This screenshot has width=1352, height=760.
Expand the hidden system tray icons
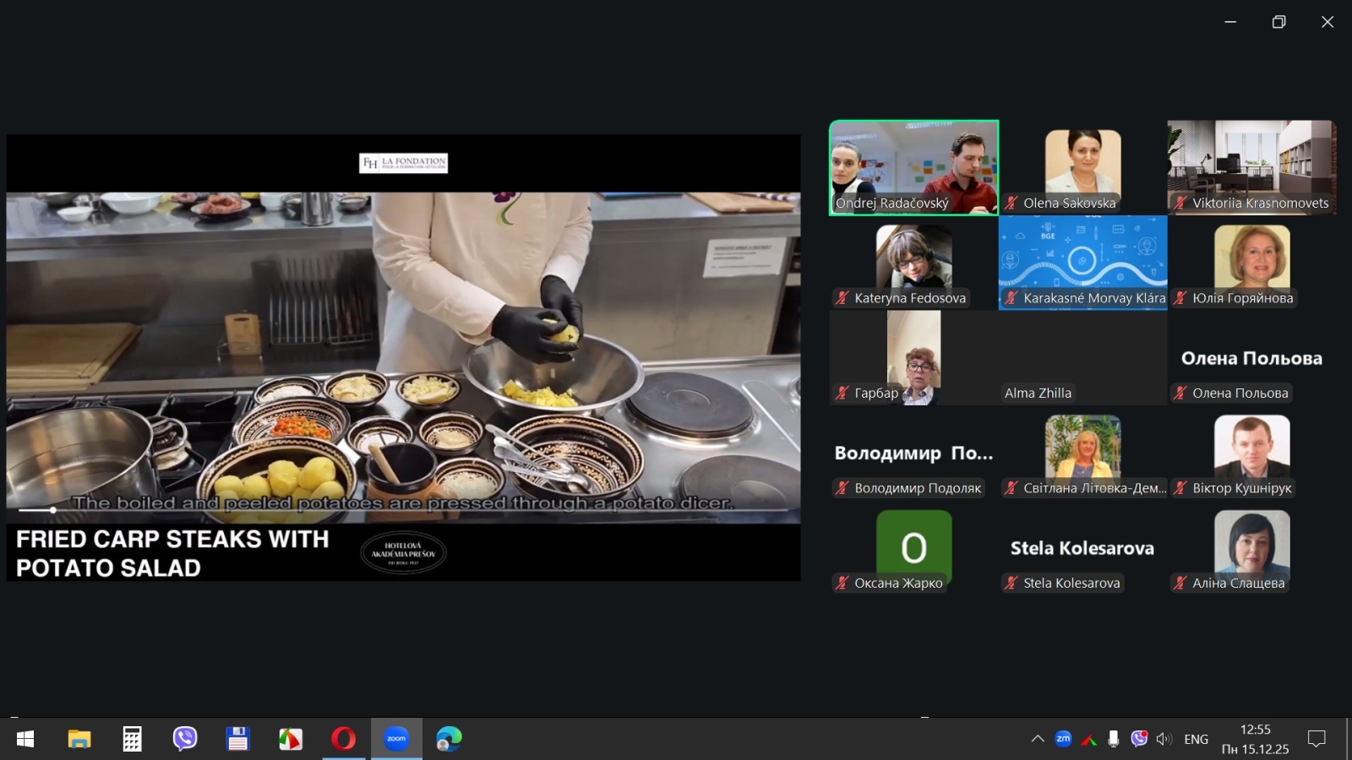click(1038, 739)
